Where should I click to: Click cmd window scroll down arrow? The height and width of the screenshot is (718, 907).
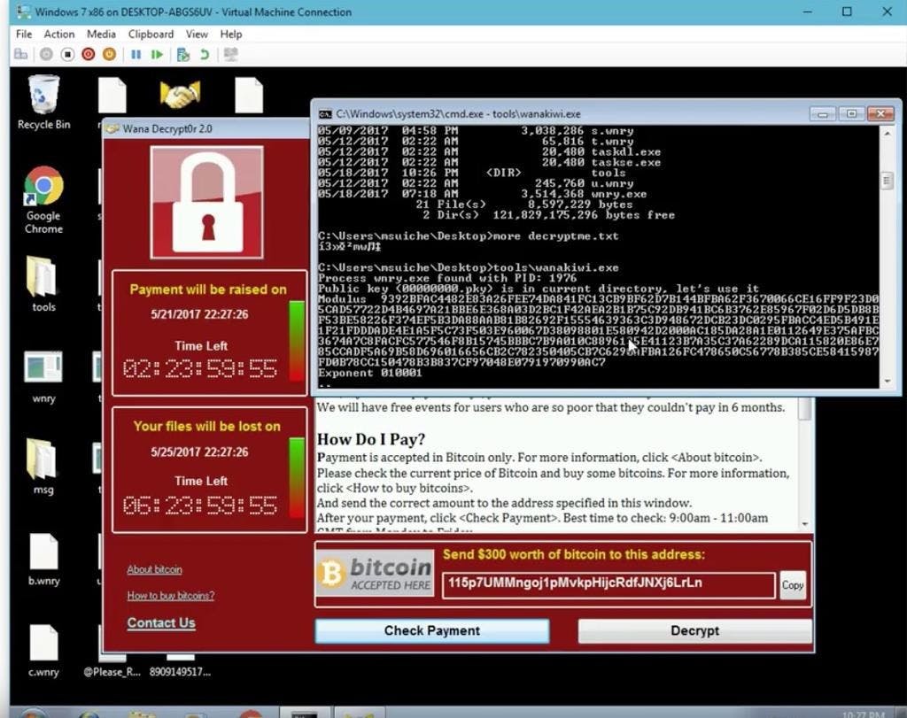(x=887, y=382)
